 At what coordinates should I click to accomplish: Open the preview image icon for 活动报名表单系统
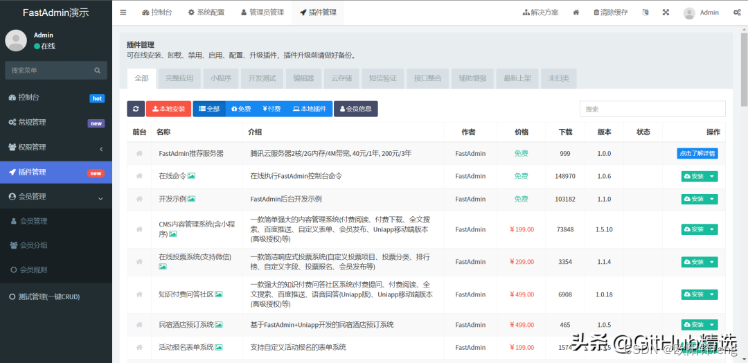click(218, 347)
